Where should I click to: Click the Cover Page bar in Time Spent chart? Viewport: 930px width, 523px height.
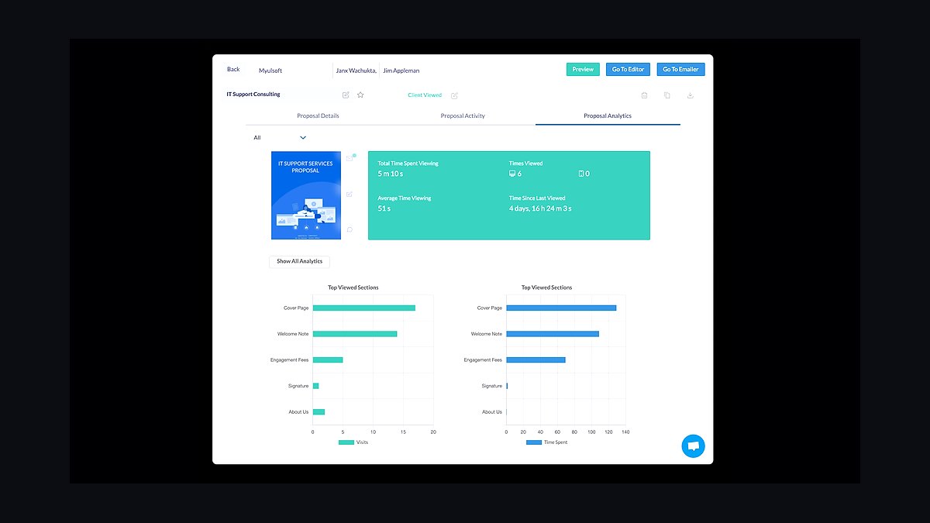tap(561, 308)
